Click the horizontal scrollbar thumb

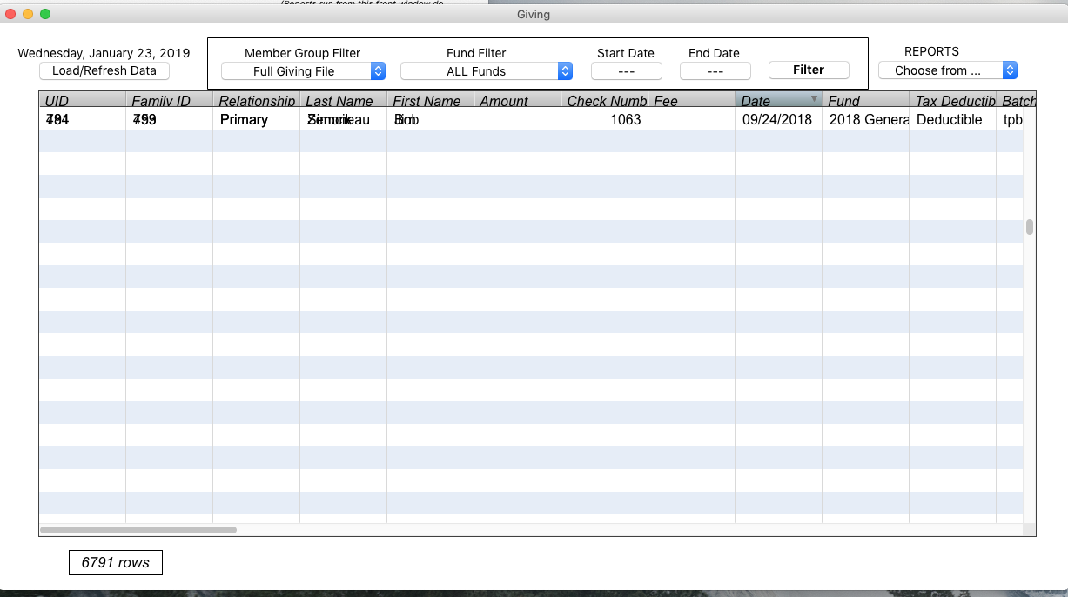(138, 529)
